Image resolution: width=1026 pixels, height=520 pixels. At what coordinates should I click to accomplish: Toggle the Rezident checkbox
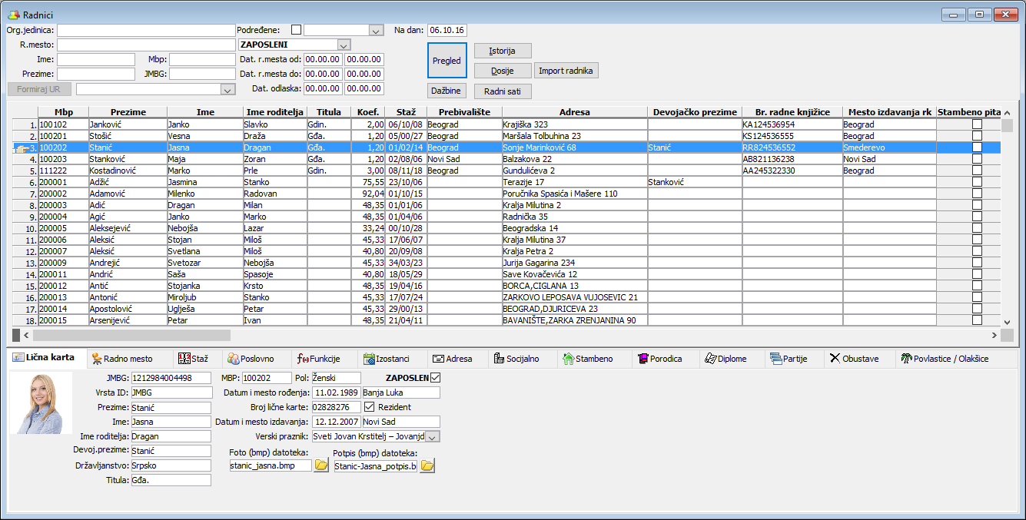[x=369, y=407]
